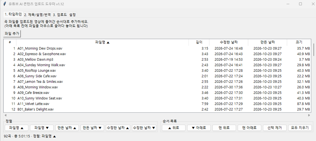Click the vertical scrollbar thumb of file list
The image size is (316, 141).
[x=314, y=50]
